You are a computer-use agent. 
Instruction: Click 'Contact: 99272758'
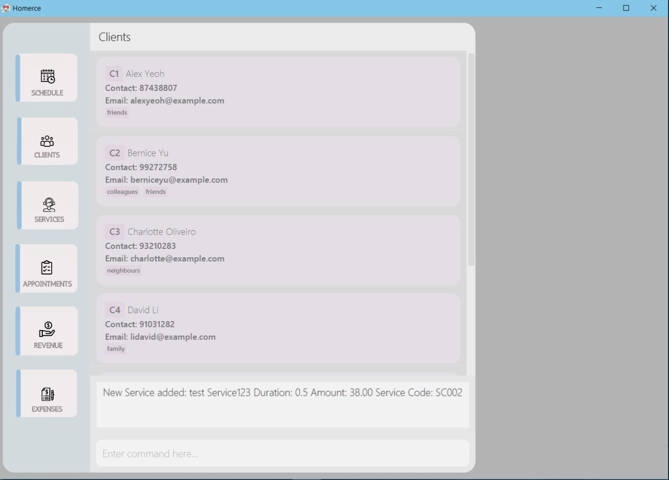click(141, 167)
